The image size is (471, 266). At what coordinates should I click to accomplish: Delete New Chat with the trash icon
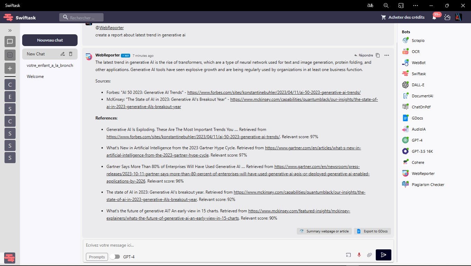point(71,54)
